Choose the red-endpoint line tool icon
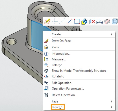 coord(70,21)
